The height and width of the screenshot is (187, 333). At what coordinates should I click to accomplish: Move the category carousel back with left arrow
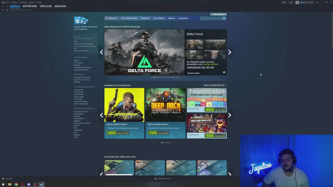(101, 174)
